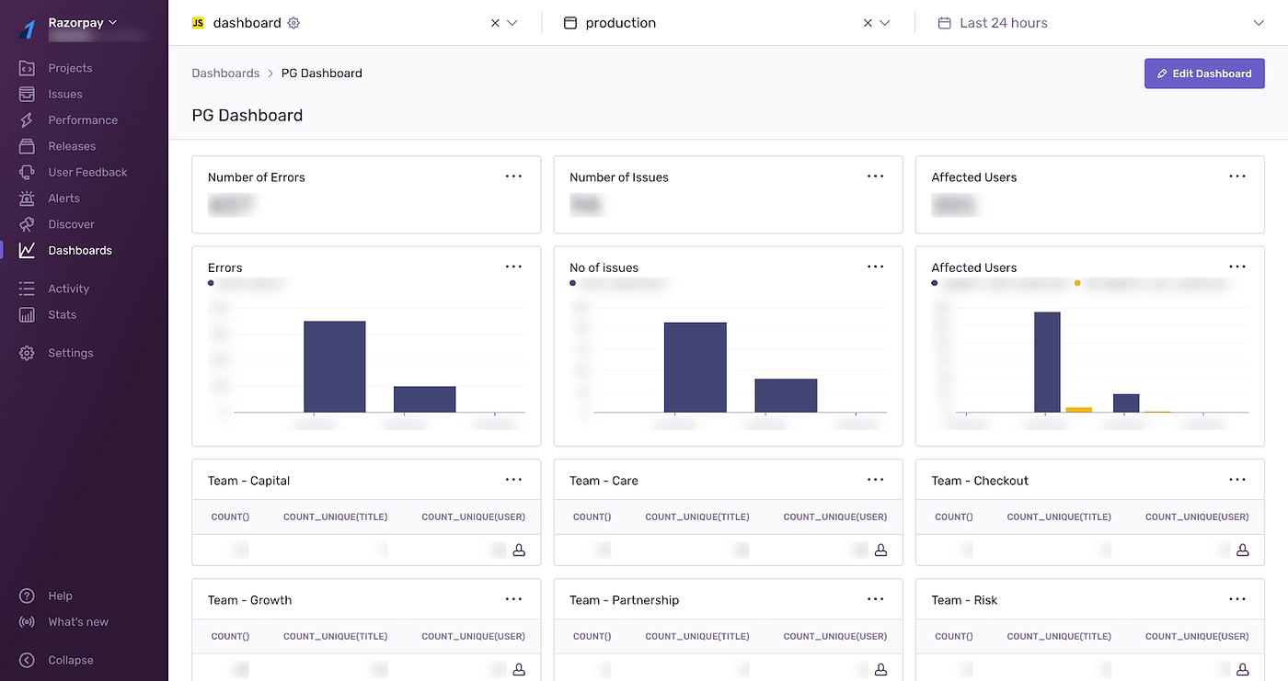Open the Discover telescope icon
Image resolution: width=1288 pixels, height=681 pixels.
(x=27, y=224)
